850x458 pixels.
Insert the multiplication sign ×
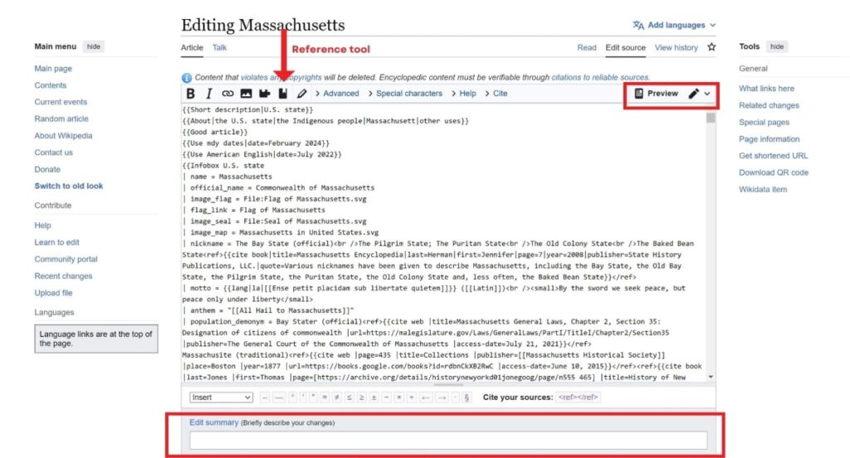coord(399,397)
